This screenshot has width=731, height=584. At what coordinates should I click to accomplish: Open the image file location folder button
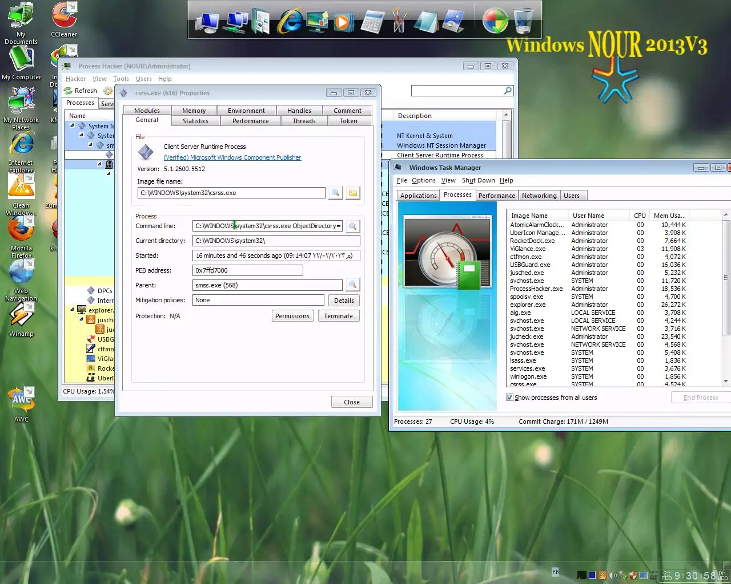[353, 193]
